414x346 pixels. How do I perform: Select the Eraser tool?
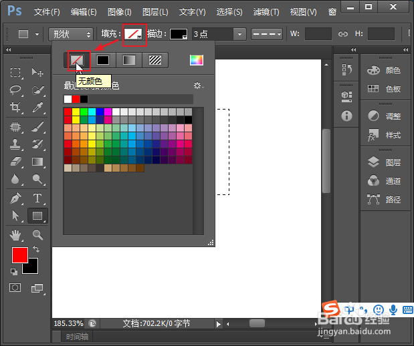[x=15, y=162]
